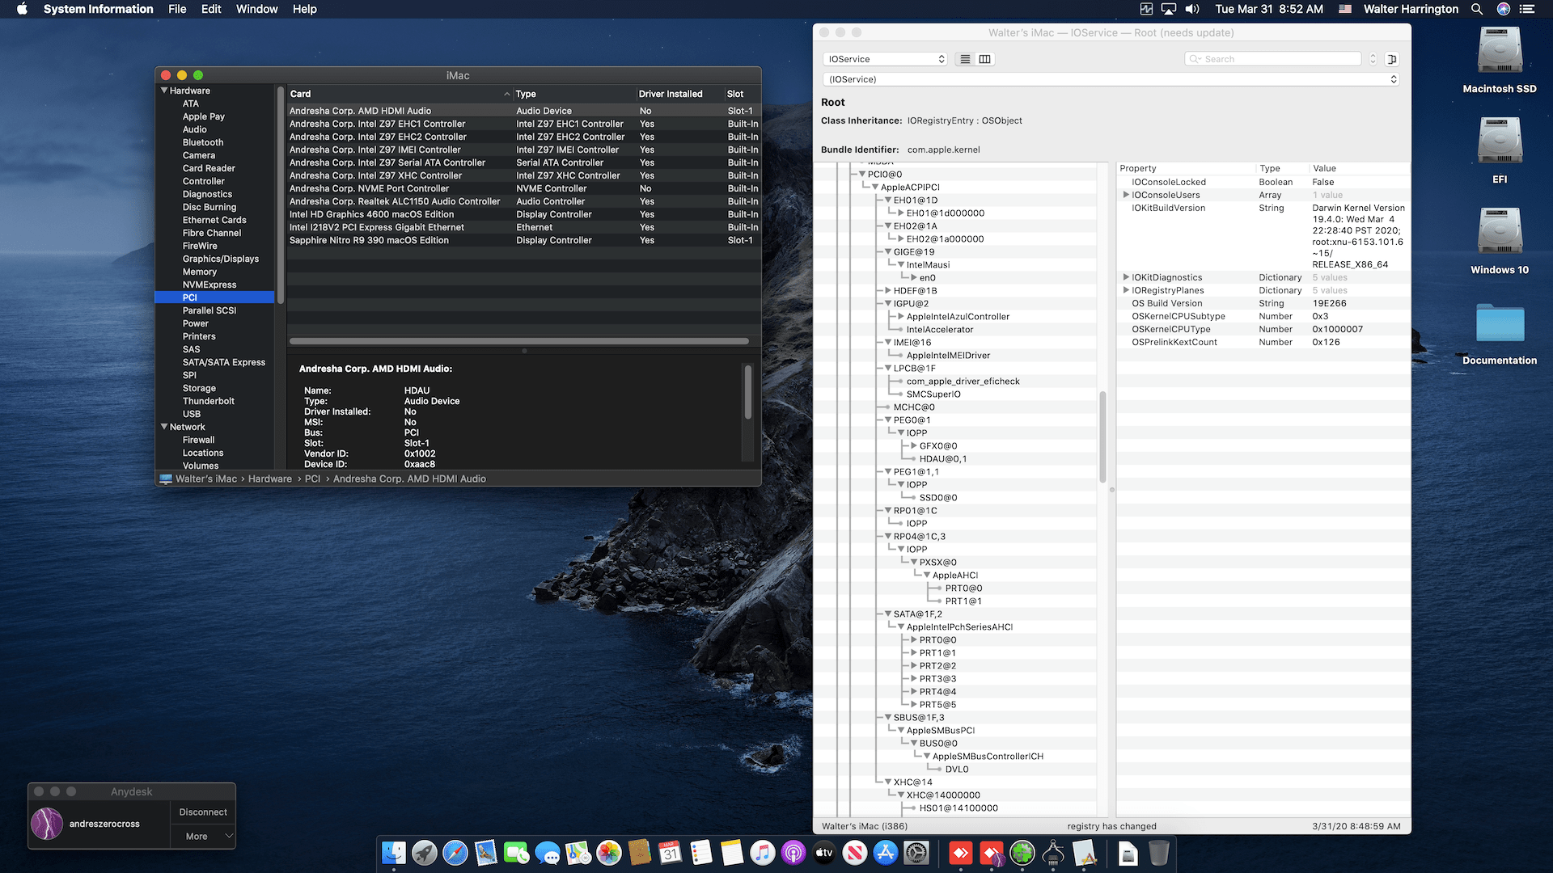
Task: Open the File menu
Action: (x=177, y=9)
